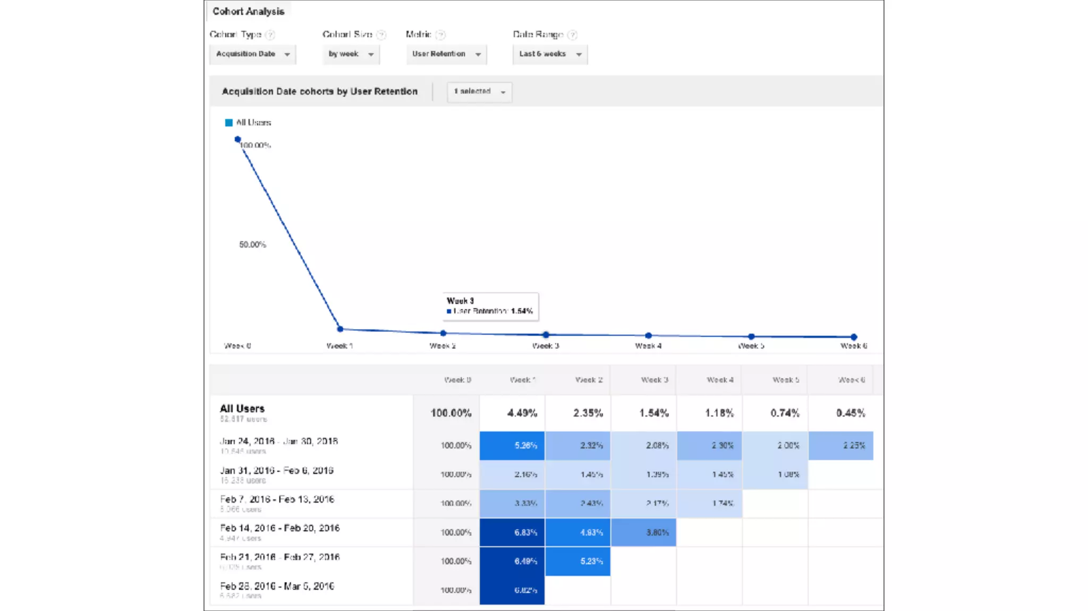Click help icon beside Date Range
Screen dimensions: 1088x611
coord(572,35)
